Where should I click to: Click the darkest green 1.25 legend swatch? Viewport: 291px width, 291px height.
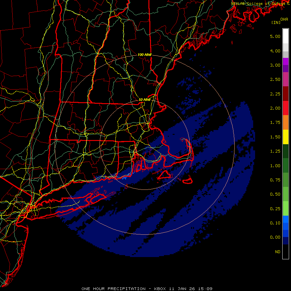(286, 151)
